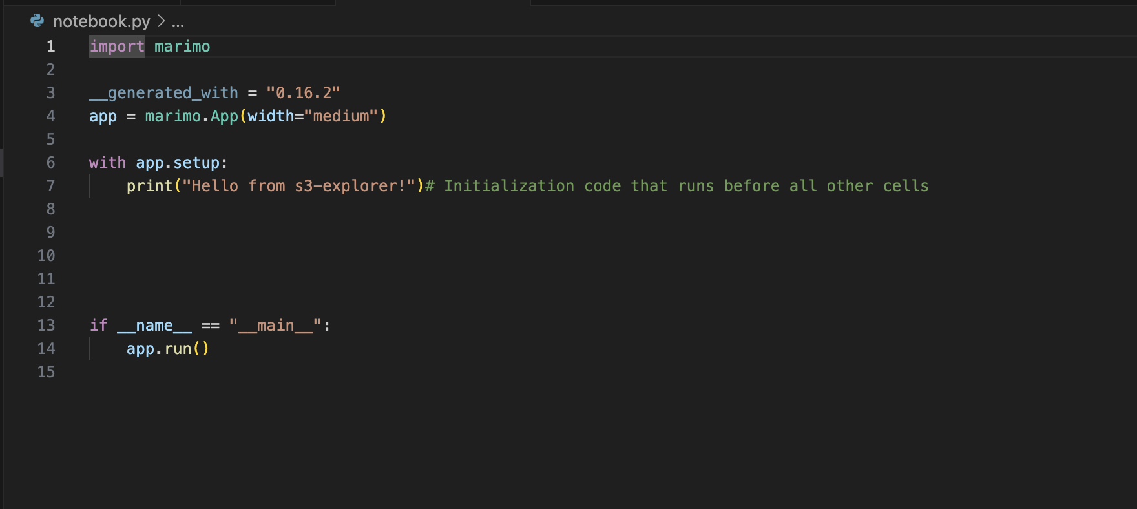Click line number 15 in gutter
1137x509 pixels.
pos(47,372)
